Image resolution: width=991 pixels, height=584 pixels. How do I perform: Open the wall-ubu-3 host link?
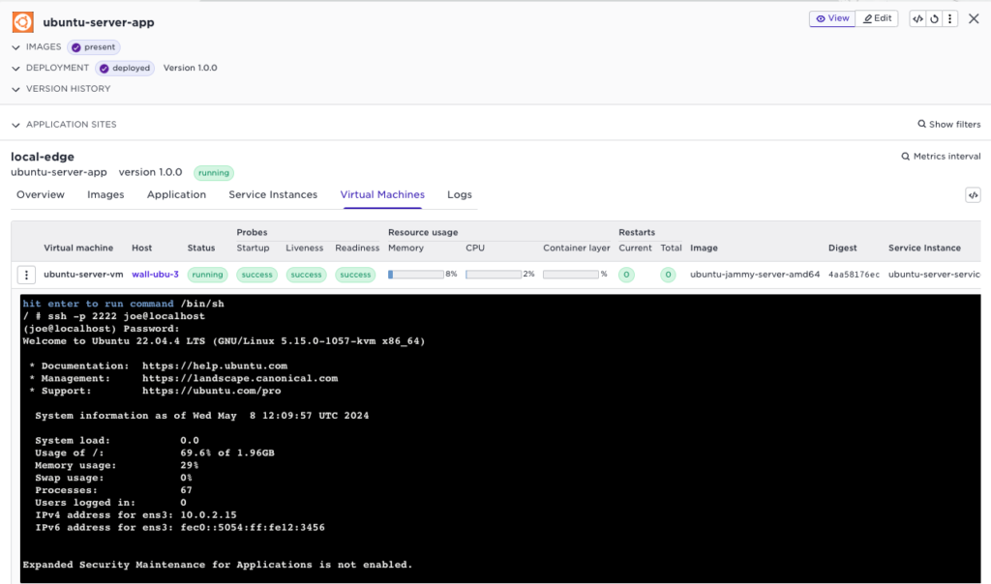click(155, 275)
